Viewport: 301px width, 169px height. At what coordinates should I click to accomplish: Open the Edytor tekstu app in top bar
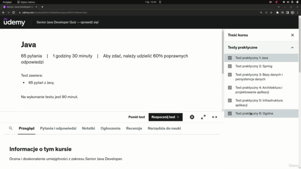26,2
